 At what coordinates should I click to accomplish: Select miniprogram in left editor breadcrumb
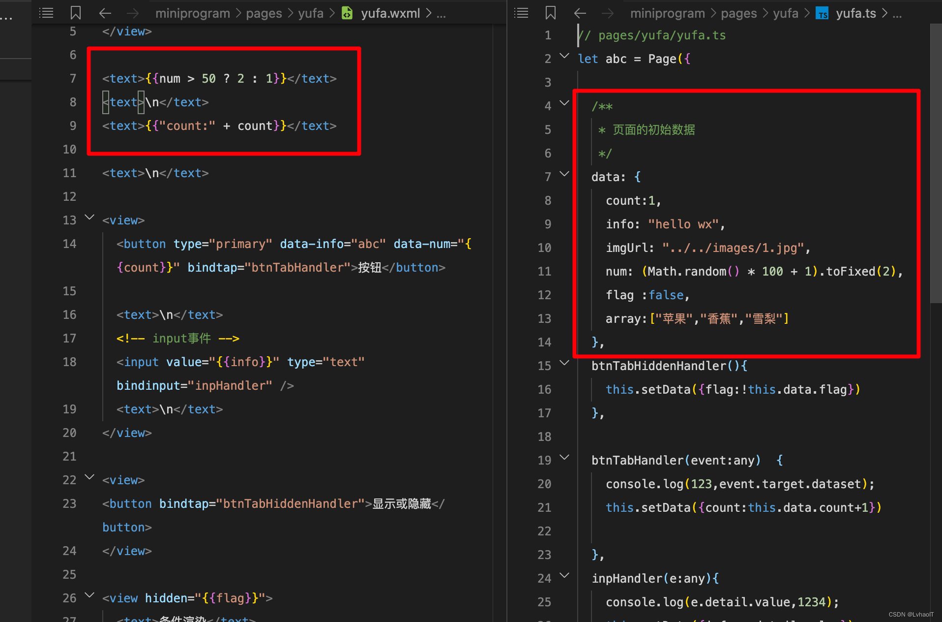[193, 13]
